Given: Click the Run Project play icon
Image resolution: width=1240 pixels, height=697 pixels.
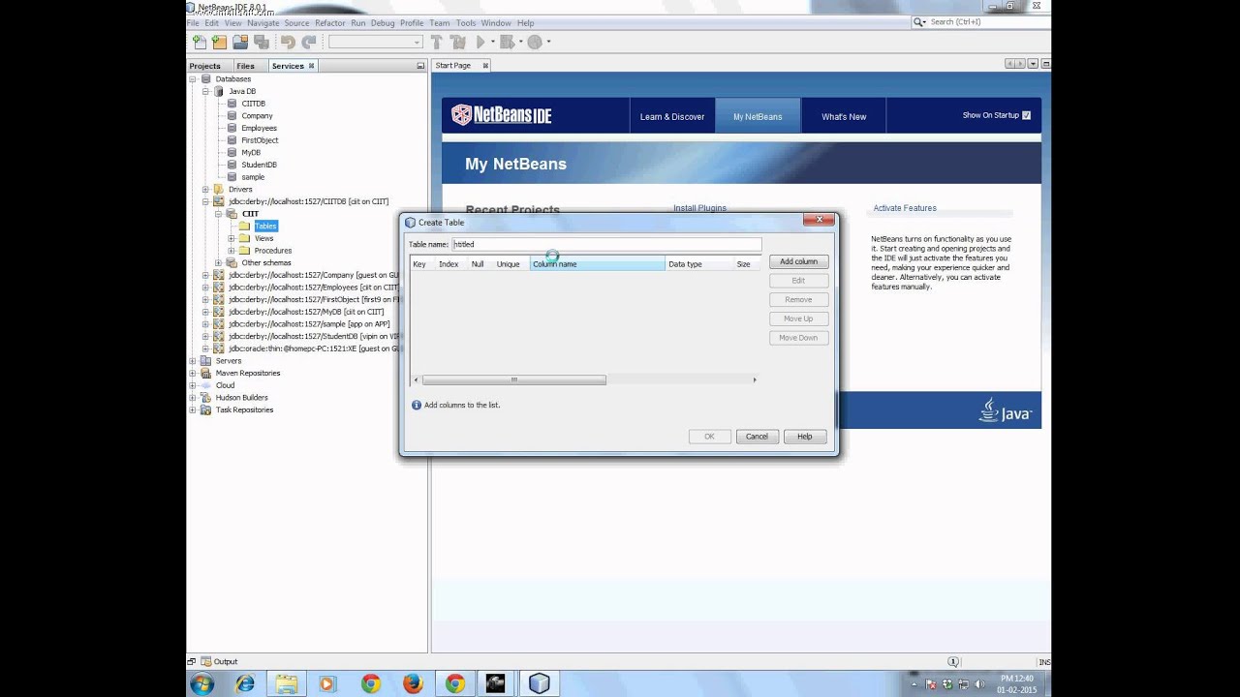Looking at the screenshot, I should [x=480, y=42].
